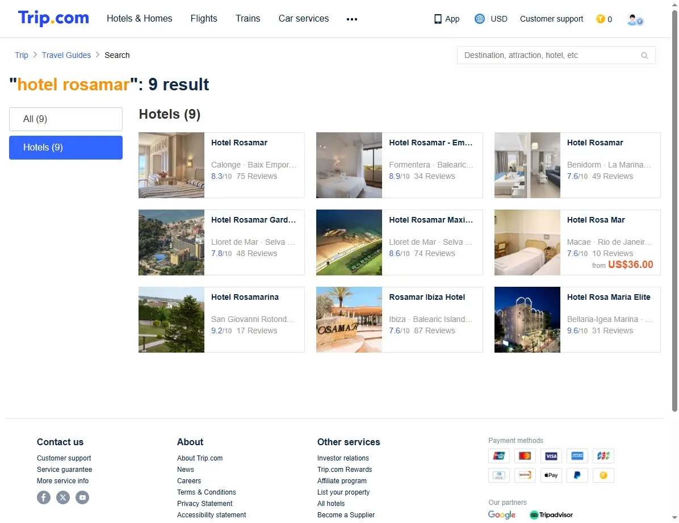Click the Diners Club payment icon

click(x=499, y=475)
